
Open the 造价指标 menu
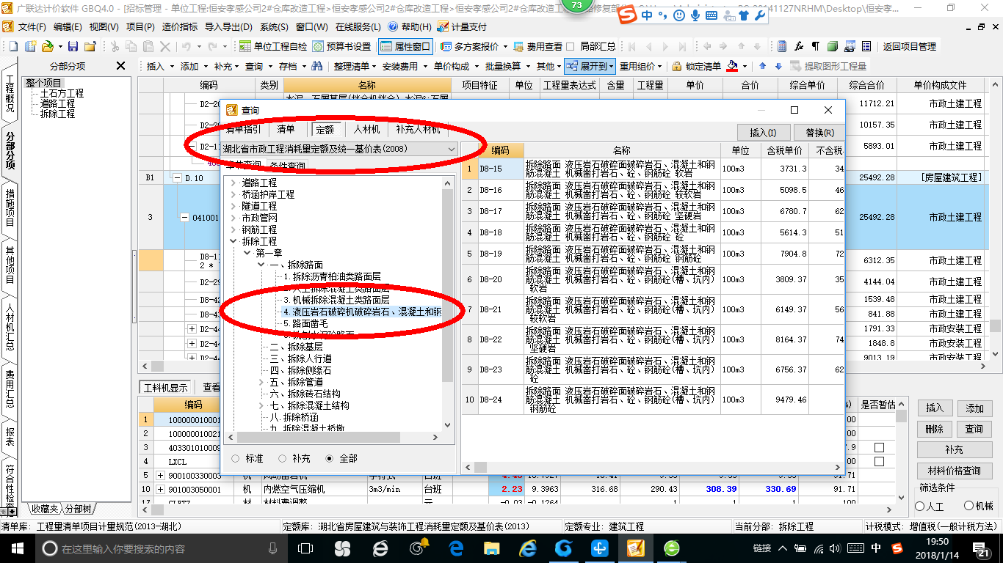point(180,26)
